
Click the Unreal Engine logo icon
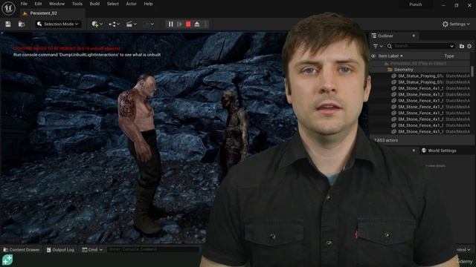pyautogui.click(x=8, y=8)
